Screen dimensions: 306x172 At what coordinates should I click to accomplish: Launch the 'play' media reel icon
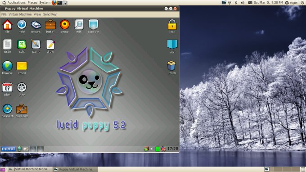point(22,87)
